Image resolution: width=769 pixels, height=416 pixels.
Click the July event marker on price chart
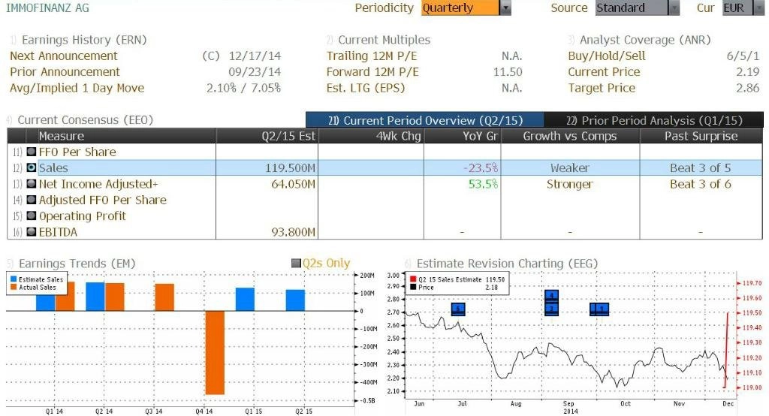pos(457,309)
